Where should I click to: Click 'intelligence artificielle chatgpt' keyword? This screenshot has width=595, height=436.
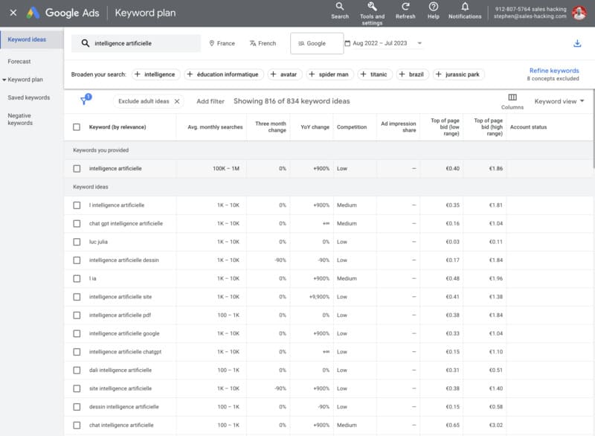pyautogui.click(x=125, y=352)
